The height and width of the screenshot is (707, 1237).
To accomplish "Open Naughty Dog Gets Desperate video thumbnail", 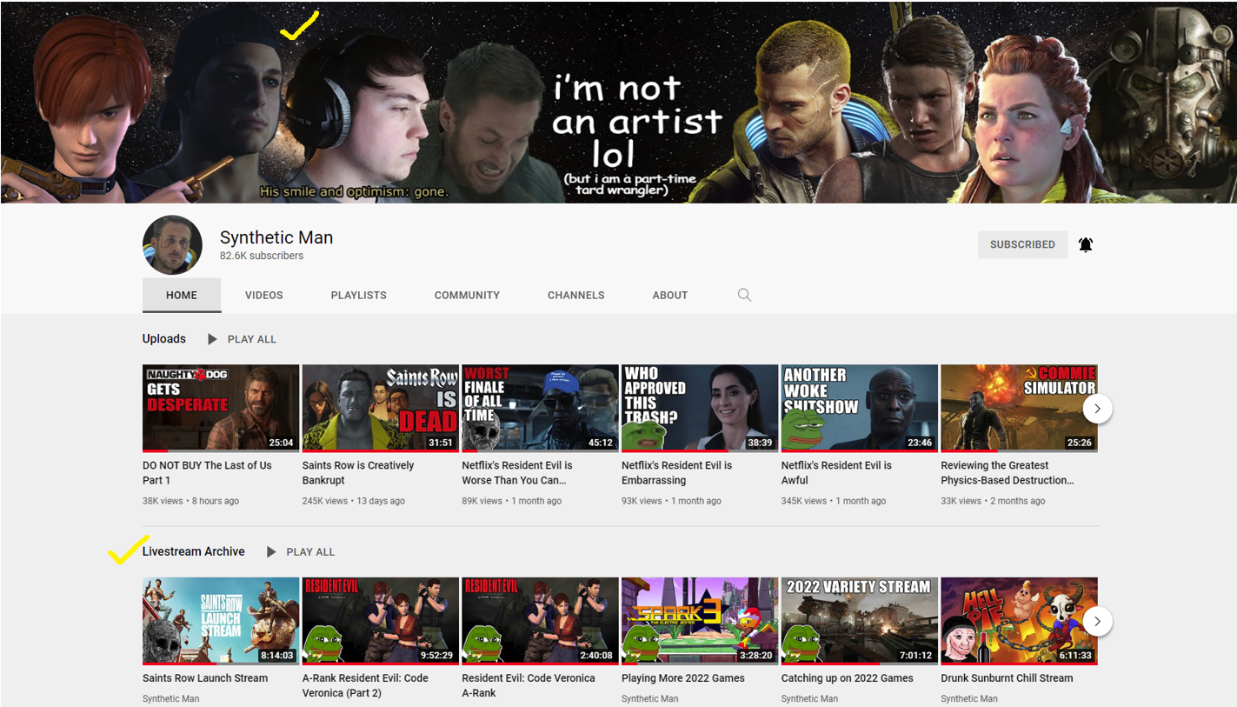I will 221,408.
